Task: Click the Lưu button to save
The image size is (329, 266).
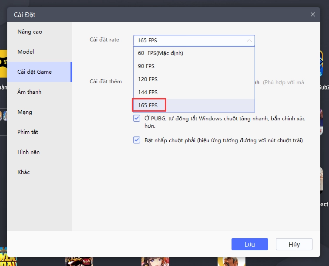Action: 249,244
